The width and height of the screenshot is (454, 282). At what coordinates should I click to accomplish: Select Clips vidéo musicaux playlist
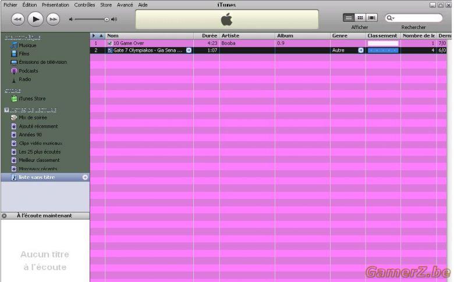pos(41,143)
